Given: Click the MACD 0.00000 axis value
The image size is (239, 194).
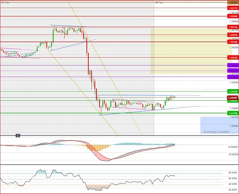Looking at the screenshot, I should coord(233,147).
